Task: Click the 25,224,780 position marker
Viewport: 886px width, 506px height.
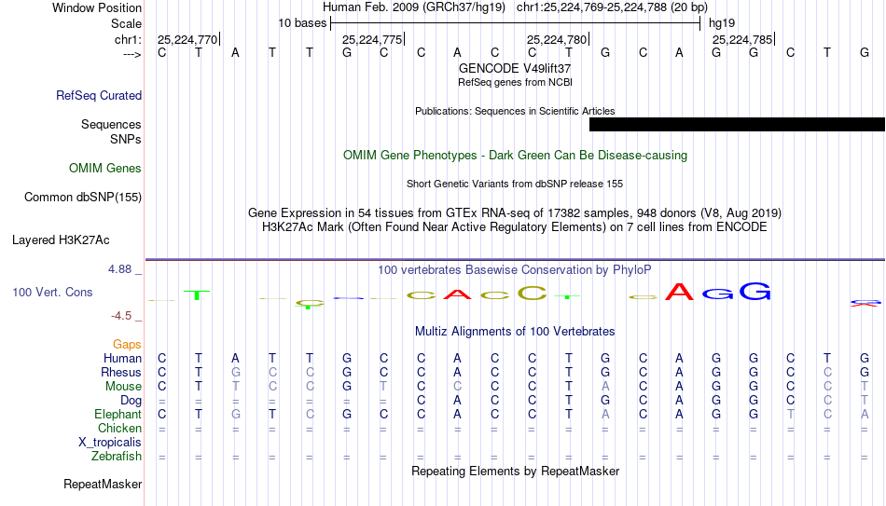Action: coord(559,39)
